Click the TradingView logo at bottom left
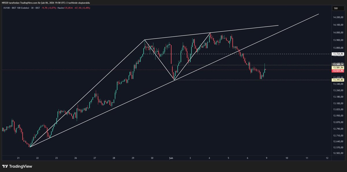347x172 pixels. (17, 166)
